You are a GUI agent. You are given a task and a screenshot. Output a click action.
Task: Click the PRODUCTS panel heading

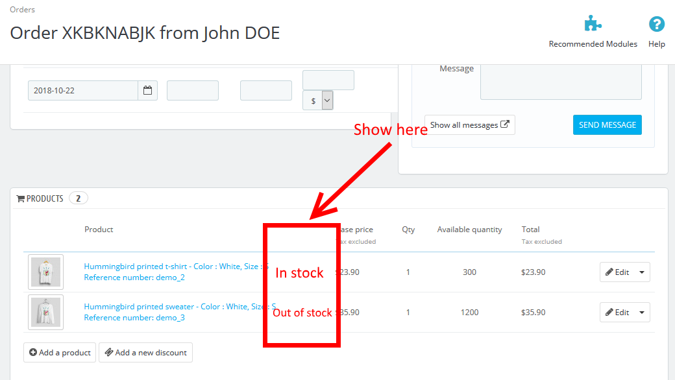pos(40,198)
